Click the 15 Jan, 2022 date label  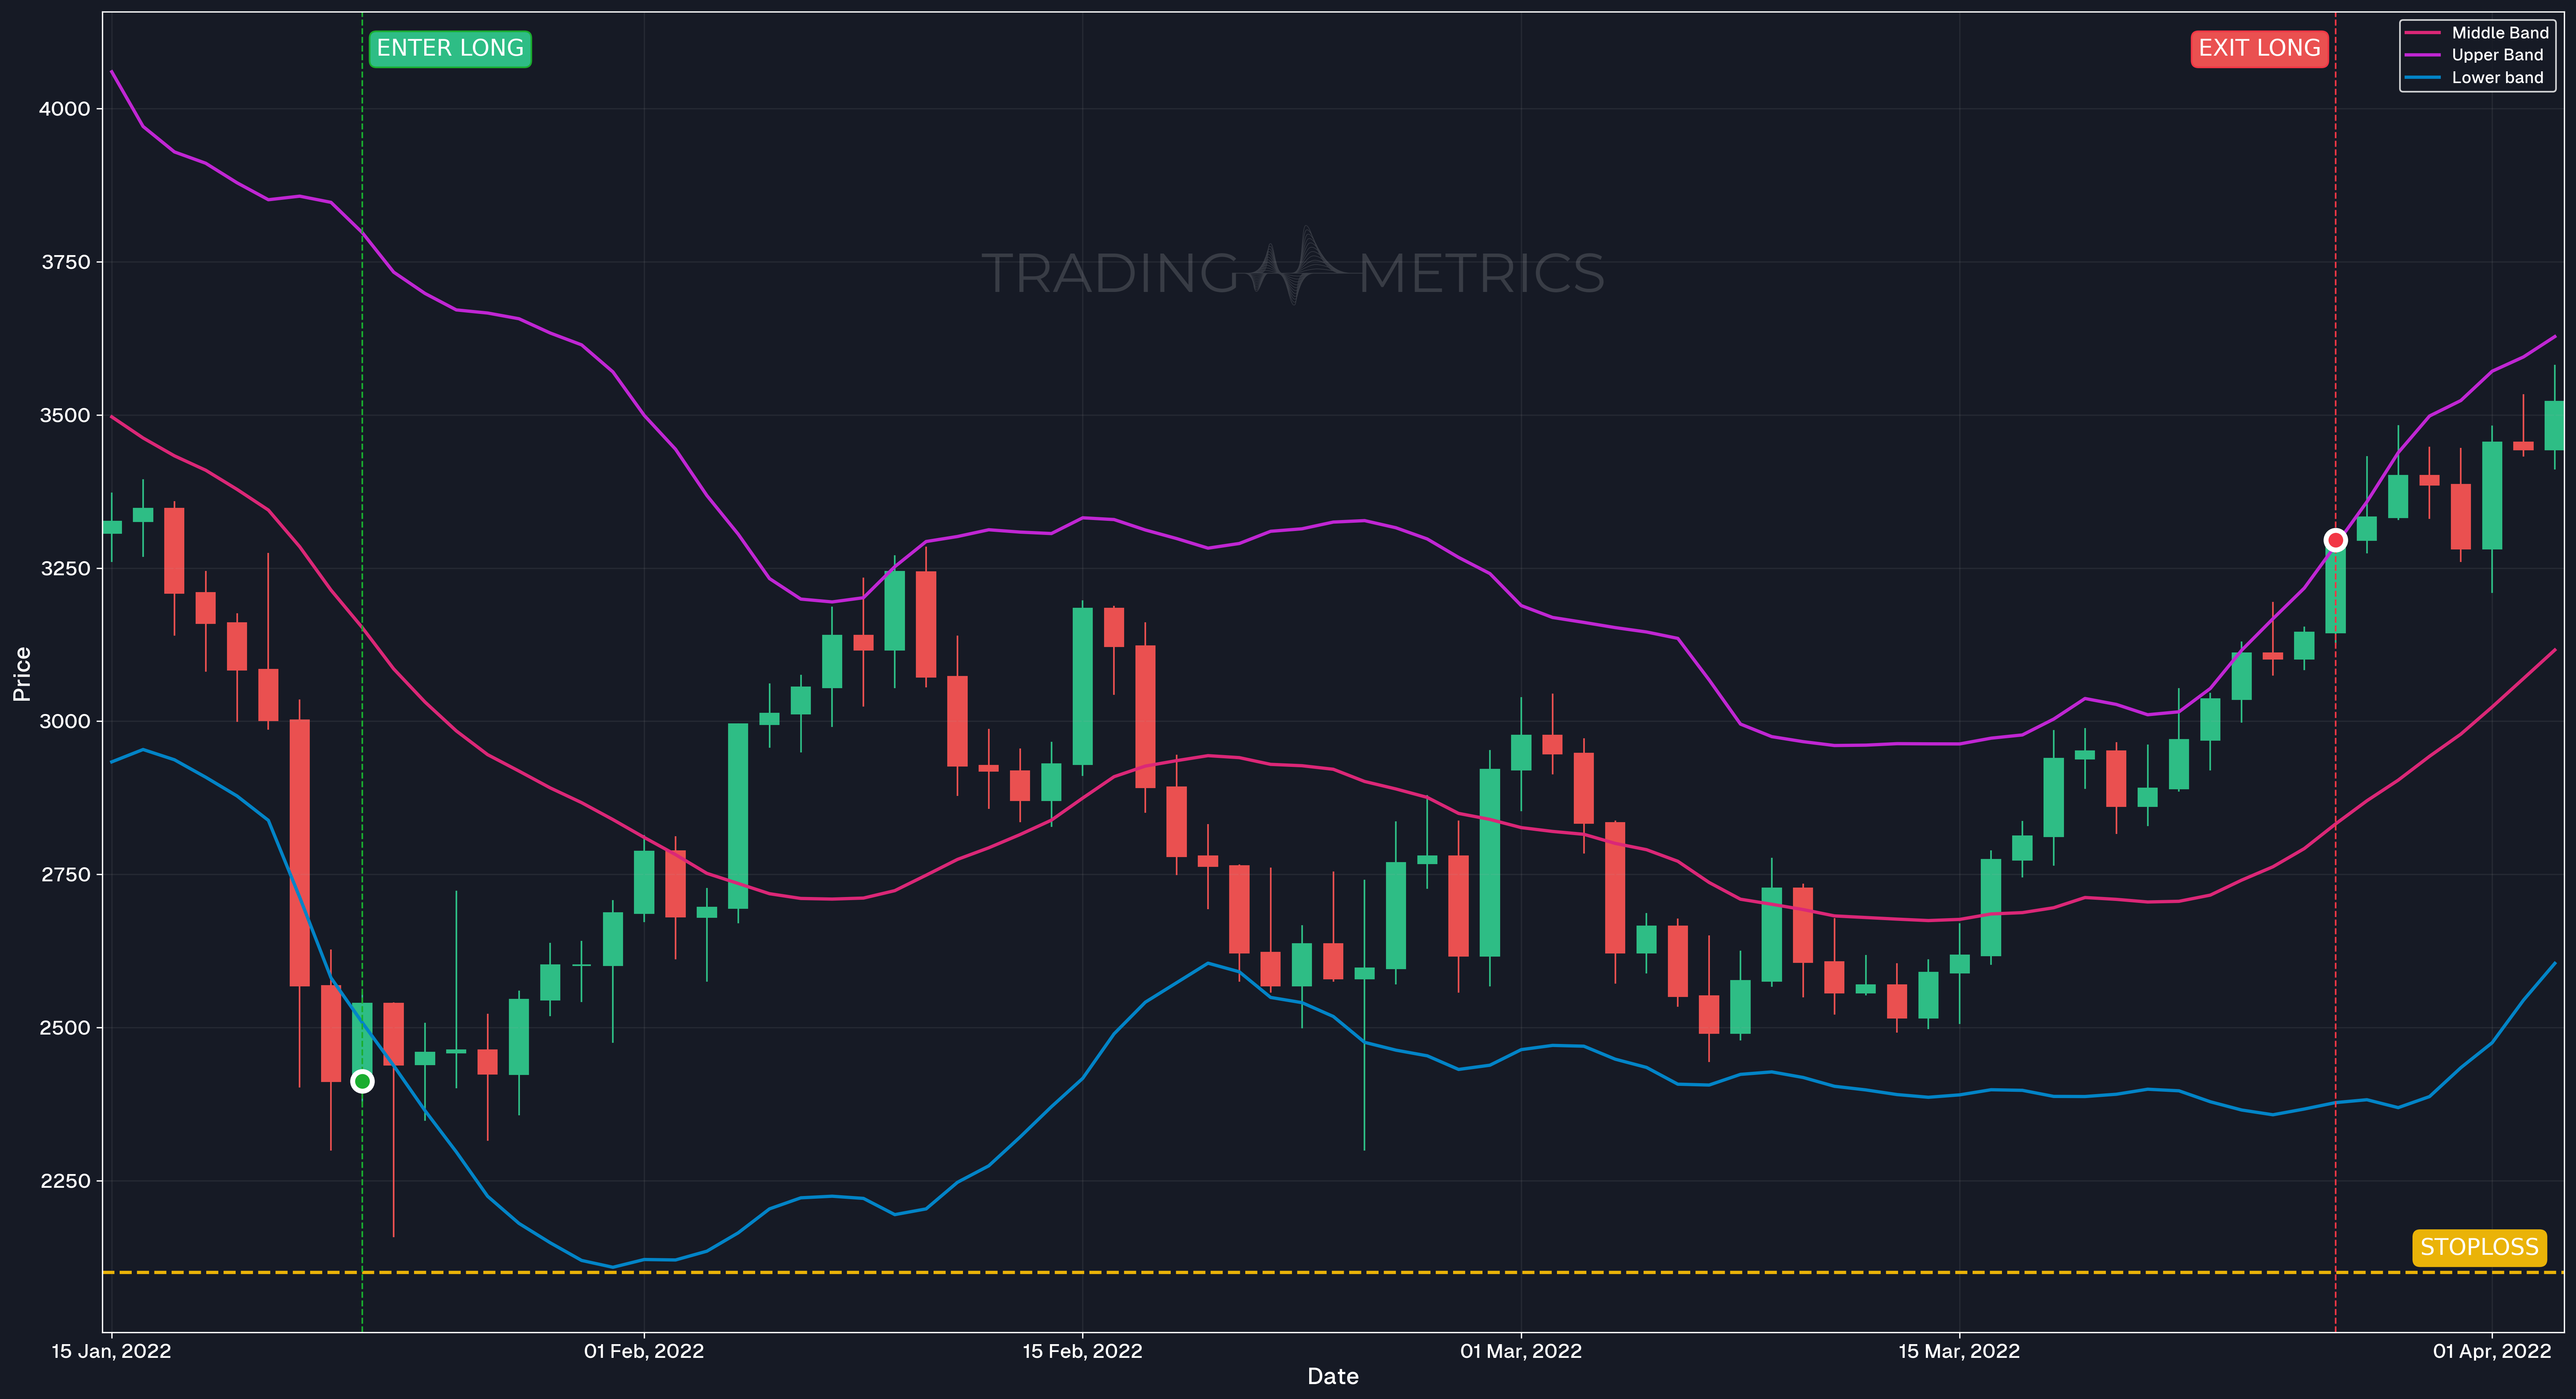pyautogui.click(x=111, y=1351)
